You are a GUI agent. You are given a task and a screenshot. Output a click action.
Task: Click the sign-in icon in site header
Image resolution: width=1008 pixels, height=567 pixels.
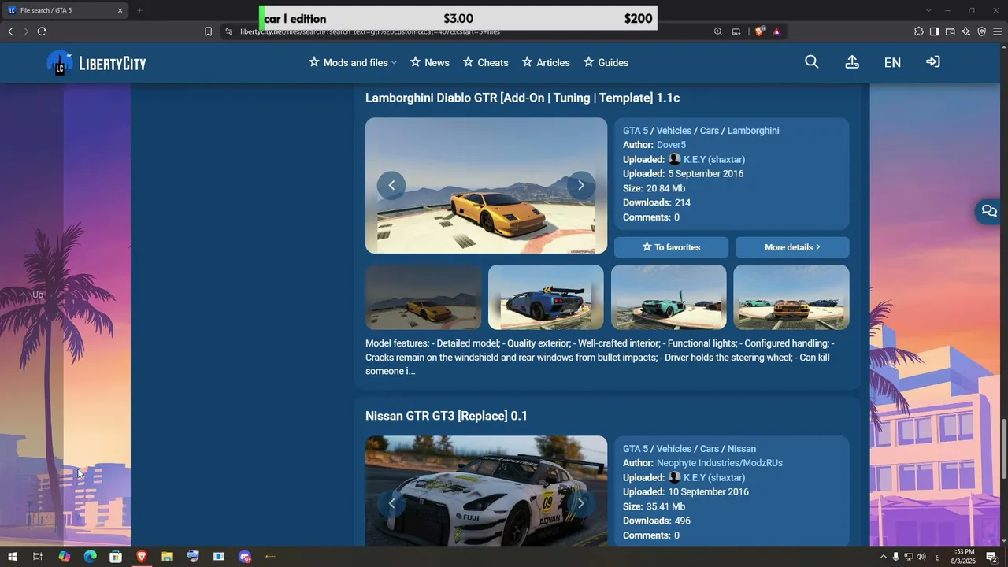pos(933,62)
